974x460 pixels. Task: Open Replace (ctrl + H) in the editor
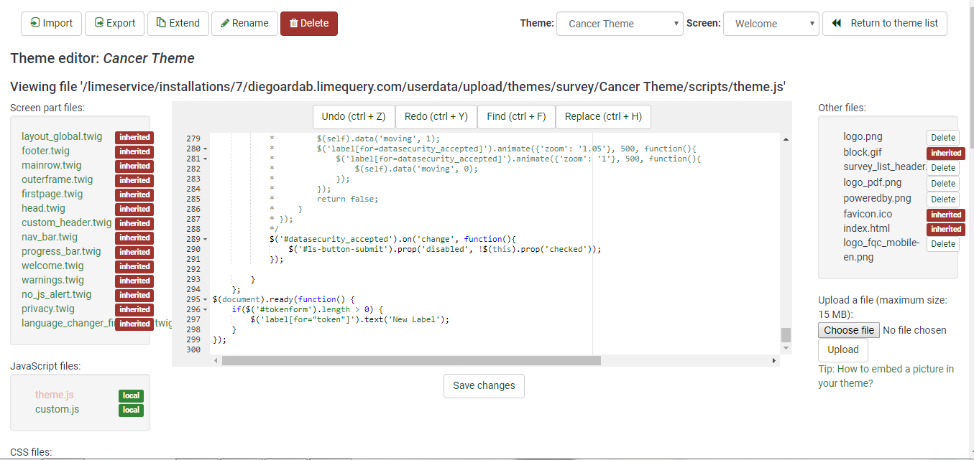coord(602,116)
